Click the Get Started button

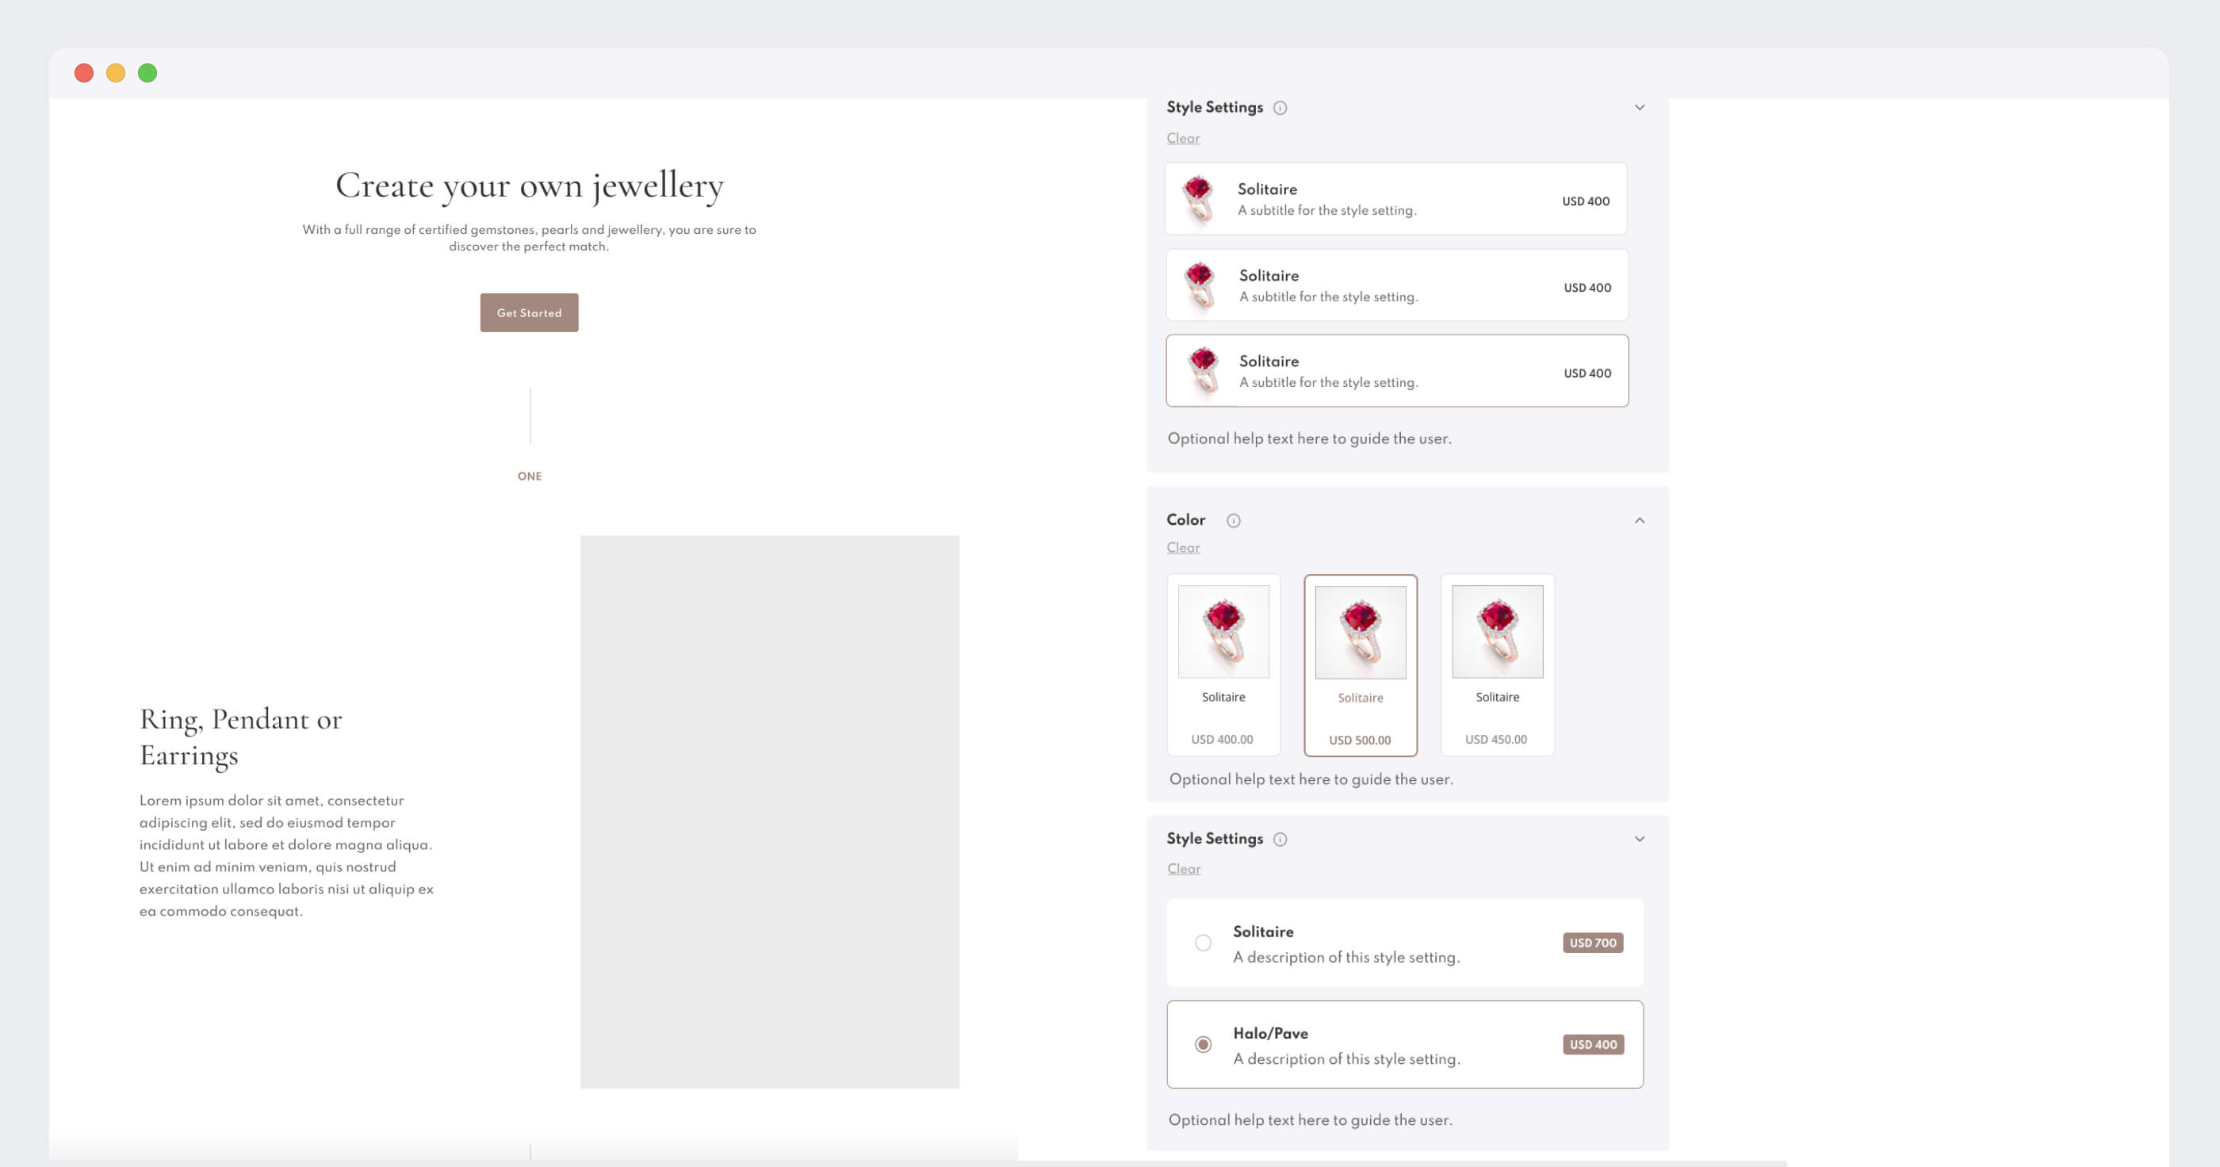pyautogui.click(x=529, y=313)
